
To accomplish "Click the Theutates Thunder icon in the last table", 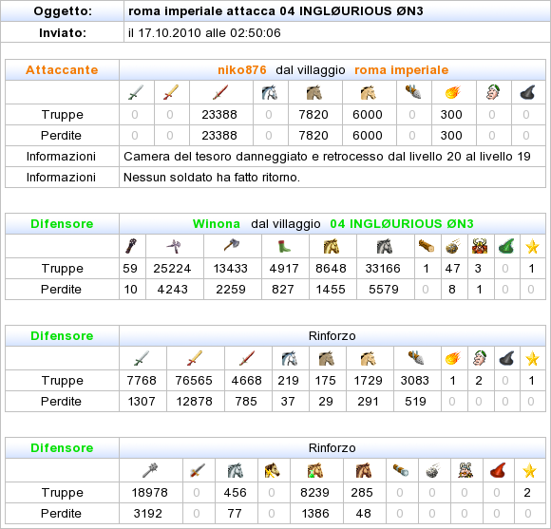I will click(x=272, y=470).
